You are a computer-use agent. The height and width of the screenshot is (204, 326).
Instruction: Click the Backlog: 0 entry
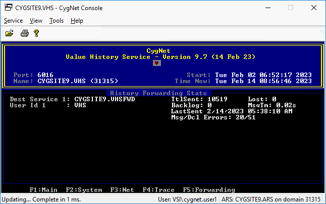click(x=191, y=105)
